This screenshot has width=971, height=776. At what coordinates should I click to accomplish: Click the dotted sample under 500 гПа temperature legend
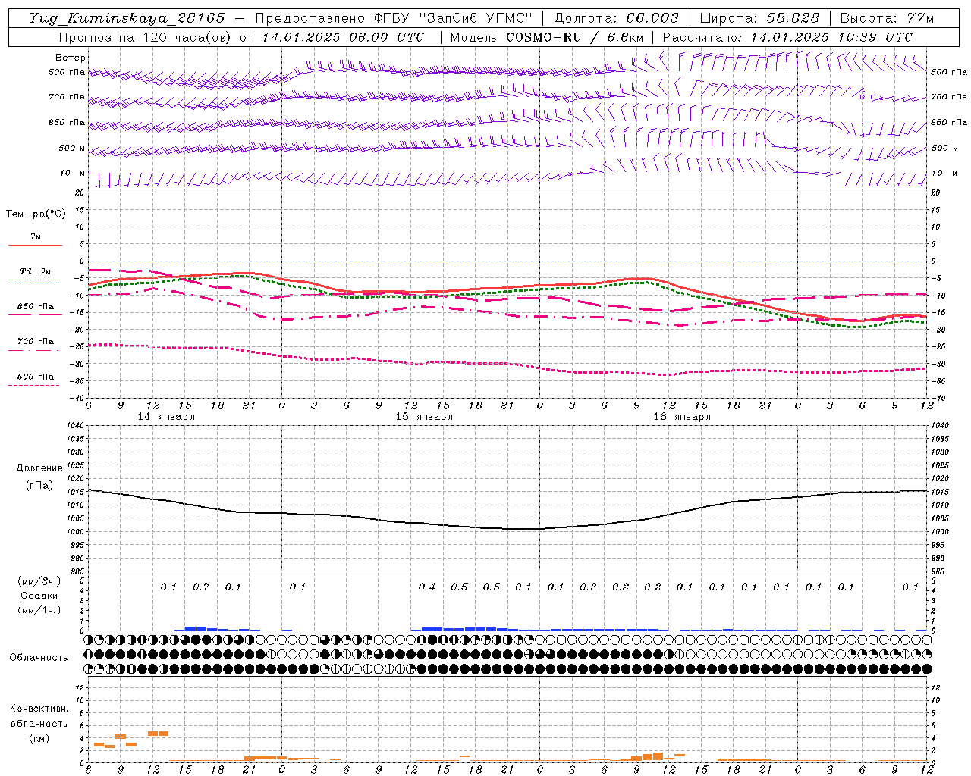(x=33, y=385)
